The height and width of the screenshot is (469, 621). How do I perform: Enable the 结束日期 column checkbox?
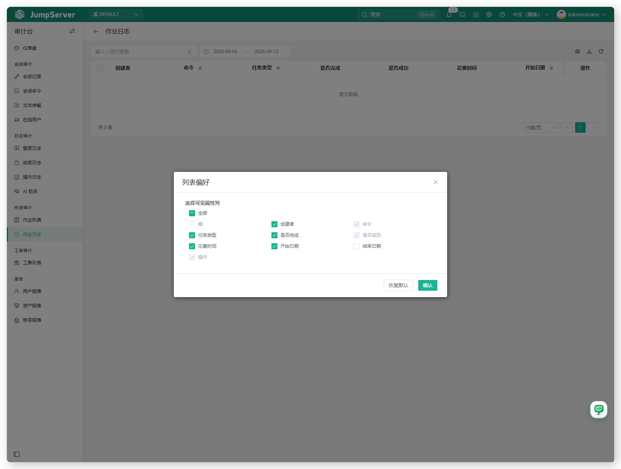click(356, 246)
